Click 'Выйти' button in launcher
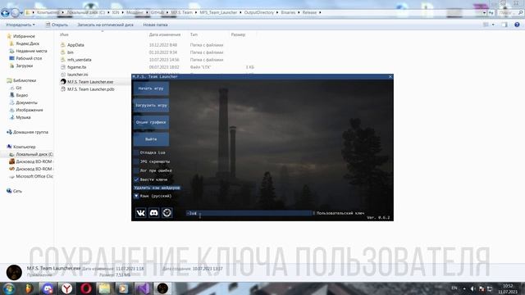 [x=151, y=139]
